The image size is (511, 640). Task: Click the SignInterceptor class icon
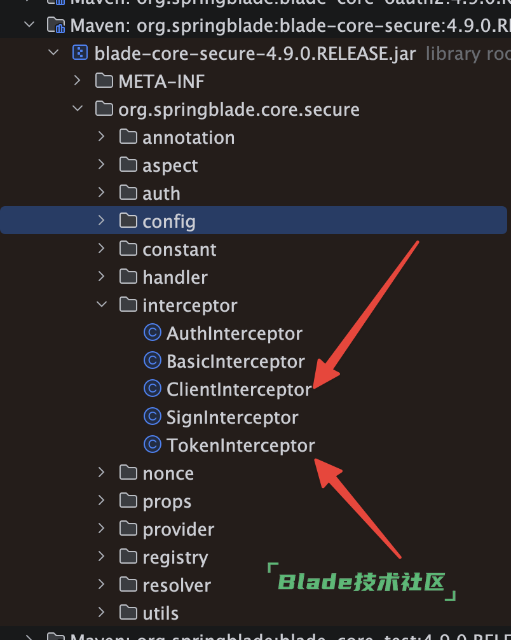click(153, 417)
